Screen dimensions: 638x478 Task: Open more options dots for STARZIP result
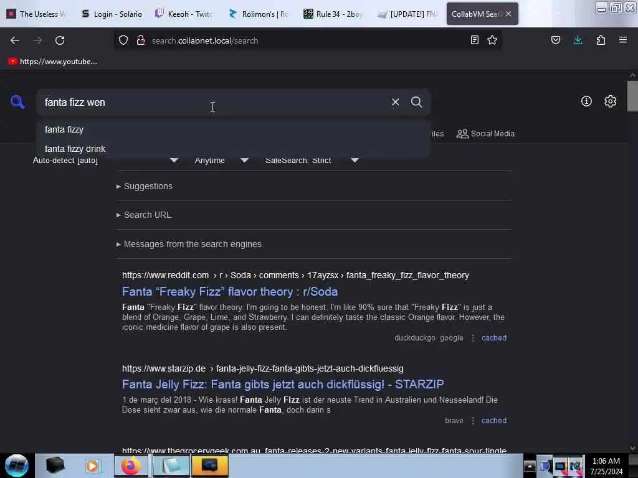(x=472, y=421)
